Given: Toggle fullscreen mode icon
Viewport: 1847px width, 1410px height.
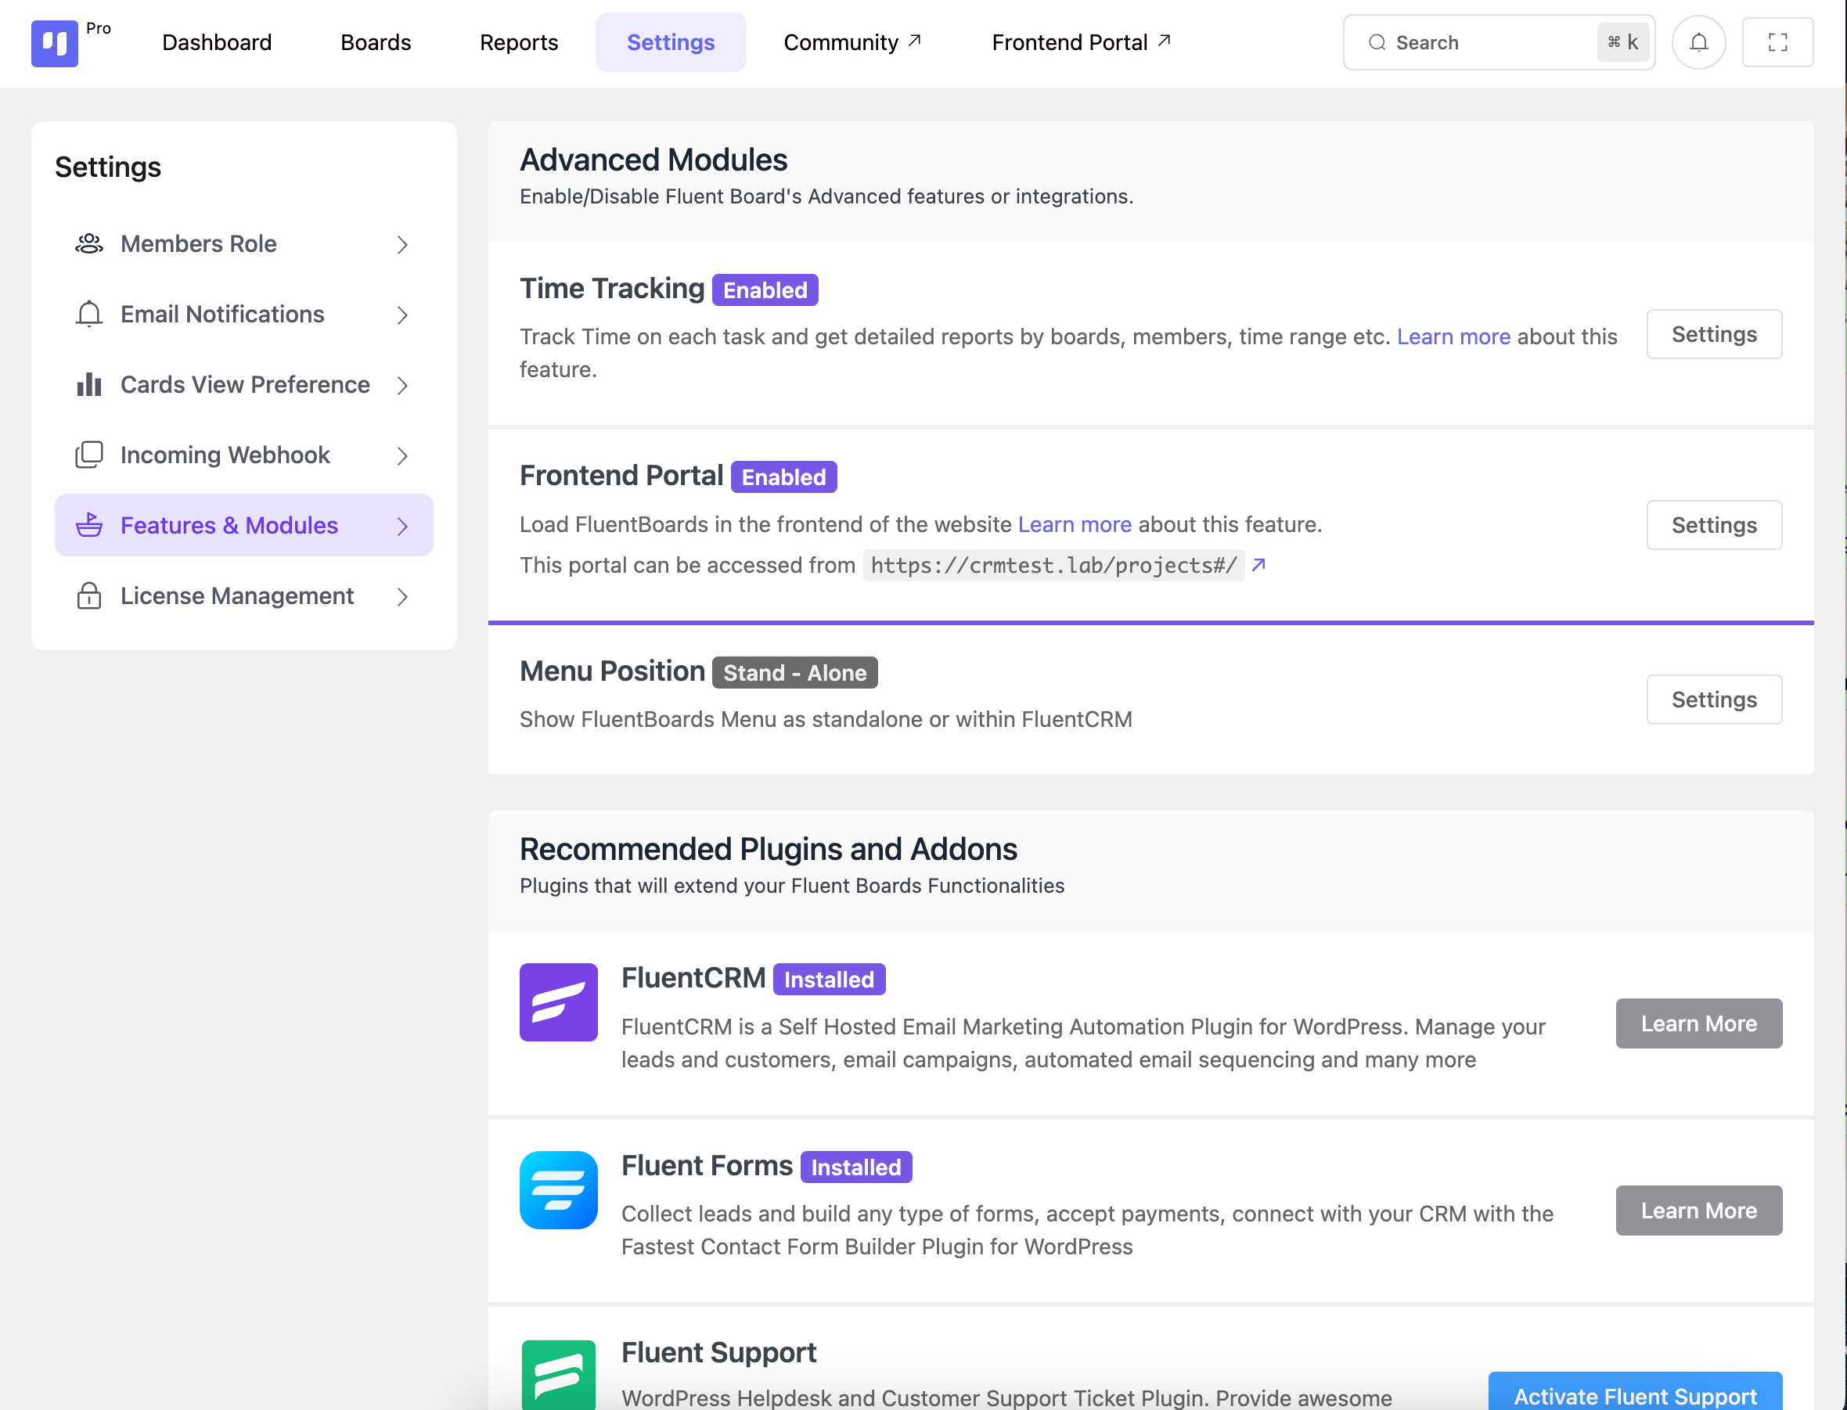Looking at the screenshot, I should tap(1777, 42).
